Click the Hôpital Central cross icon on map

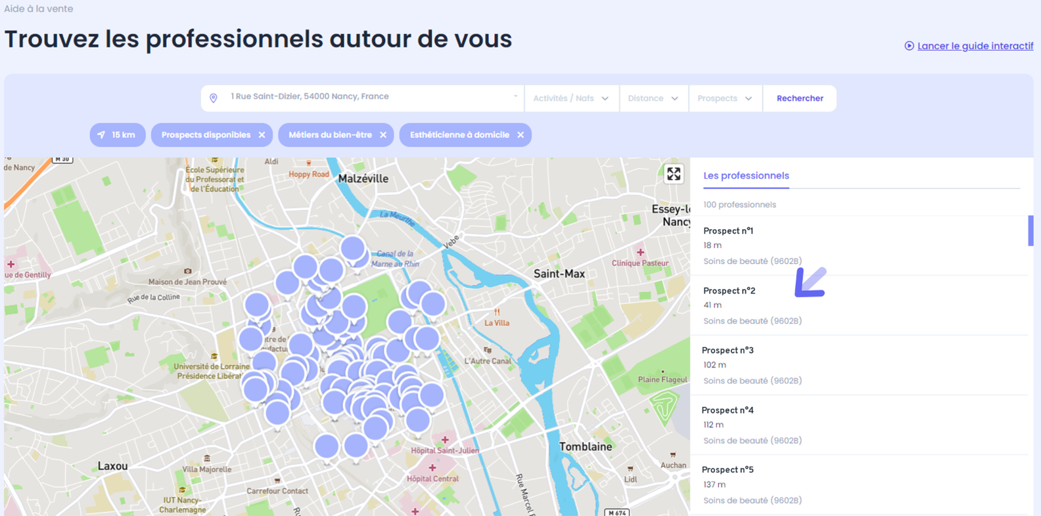click(432, 468)
